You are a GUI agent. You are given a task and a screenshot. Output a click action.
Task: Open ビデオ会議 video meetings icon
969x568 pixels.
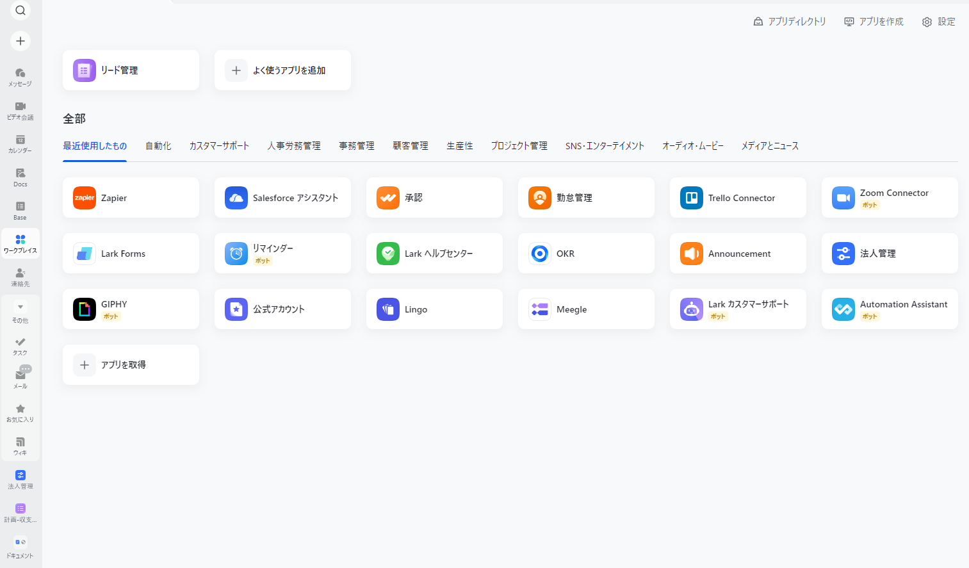20,110
